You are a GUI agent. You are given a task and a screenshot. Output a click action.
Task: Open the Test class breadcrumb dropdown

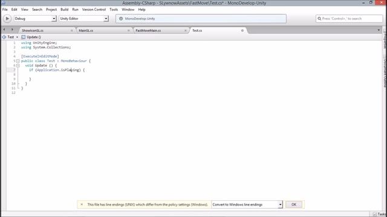point(10,37)
